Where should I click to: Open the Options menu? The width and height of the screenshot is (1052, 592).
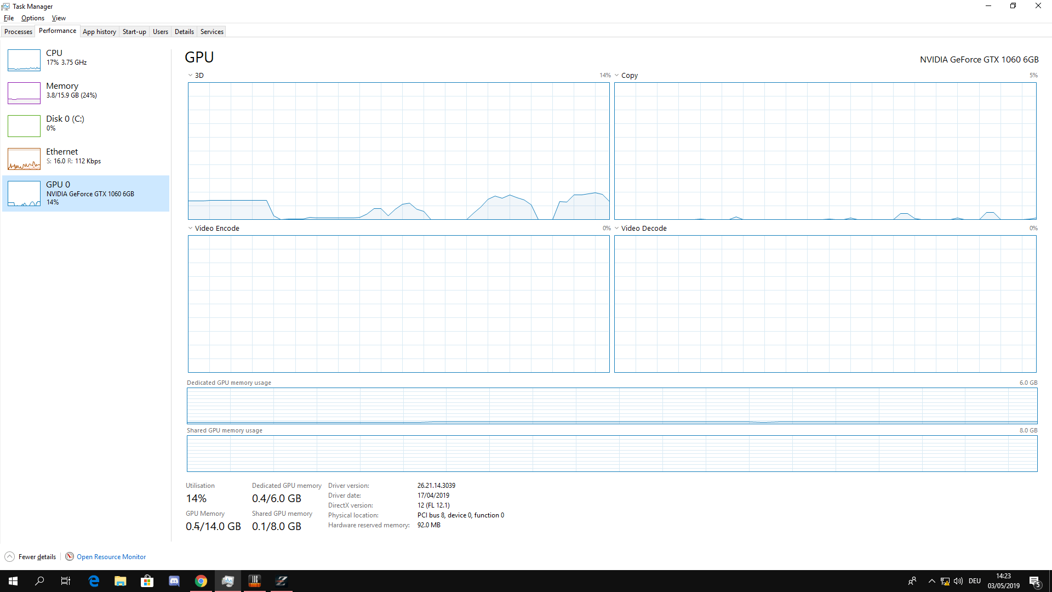[x=32, y=18]
